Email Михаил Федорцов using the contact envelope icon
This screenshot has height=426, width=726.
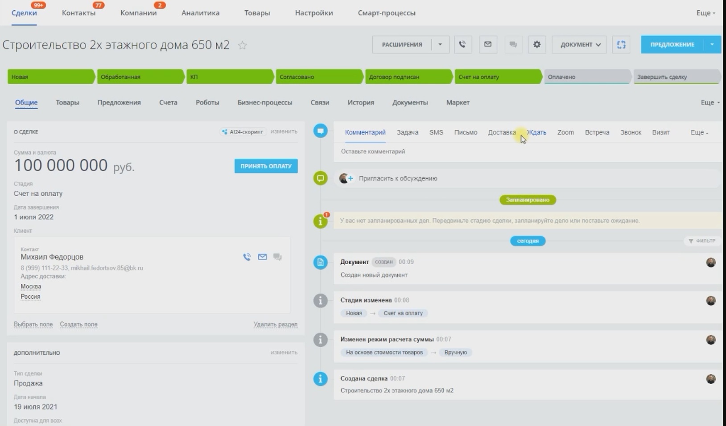click(262, 257)
